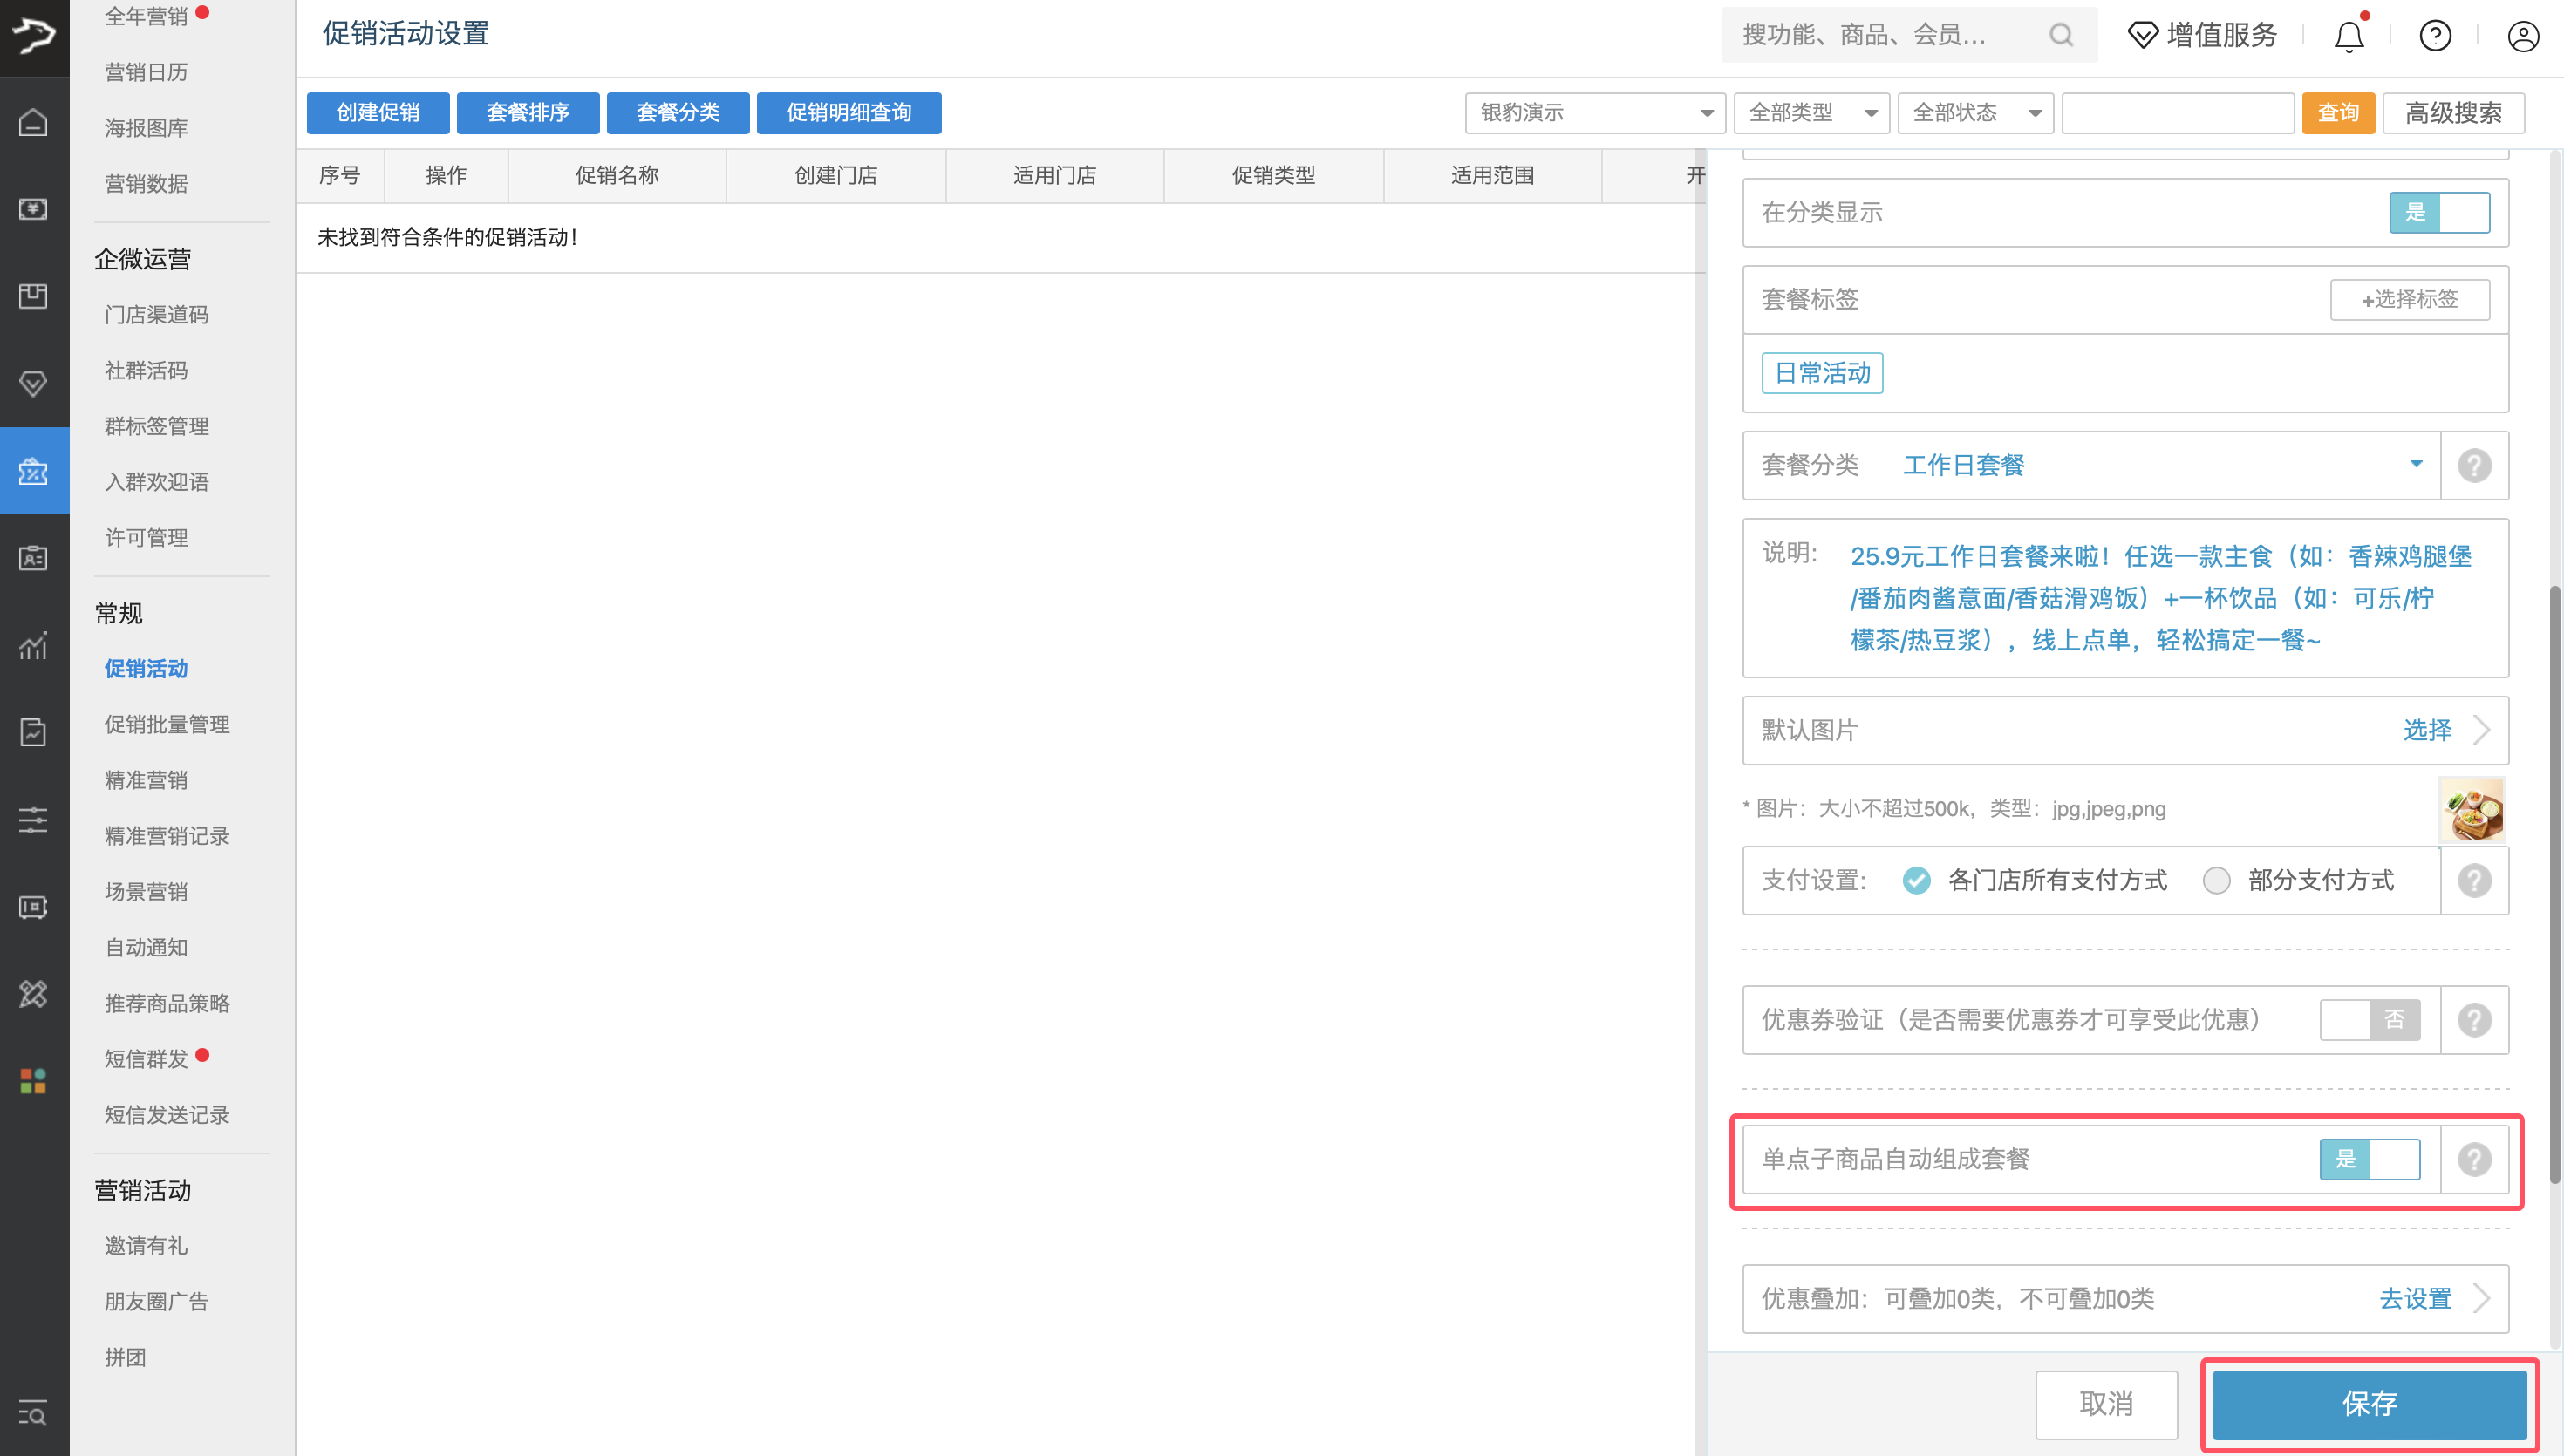View the statistics chart sidebar icon
The width and height of the screenshot is (2564, 1456).
(33, 647)
